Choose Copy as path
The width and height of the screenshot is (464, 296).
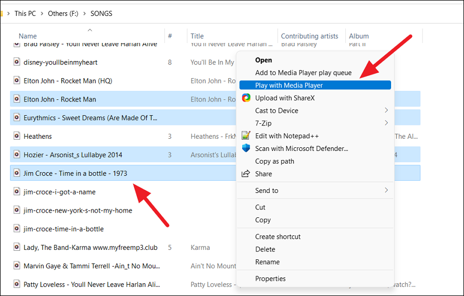click(x=275, y=162)
